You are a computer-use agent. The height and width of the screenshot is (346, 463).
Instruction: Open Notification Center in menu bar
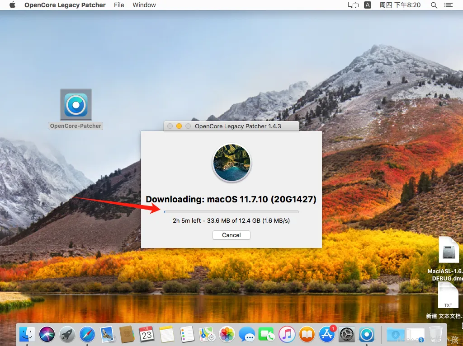pyautogui.click(x=449, y=5)
